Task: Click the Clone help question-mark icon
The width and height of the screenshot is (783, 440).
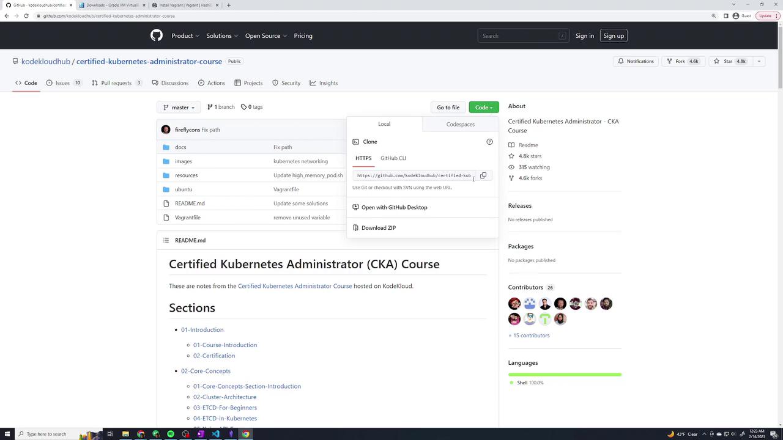Action: 489,142
